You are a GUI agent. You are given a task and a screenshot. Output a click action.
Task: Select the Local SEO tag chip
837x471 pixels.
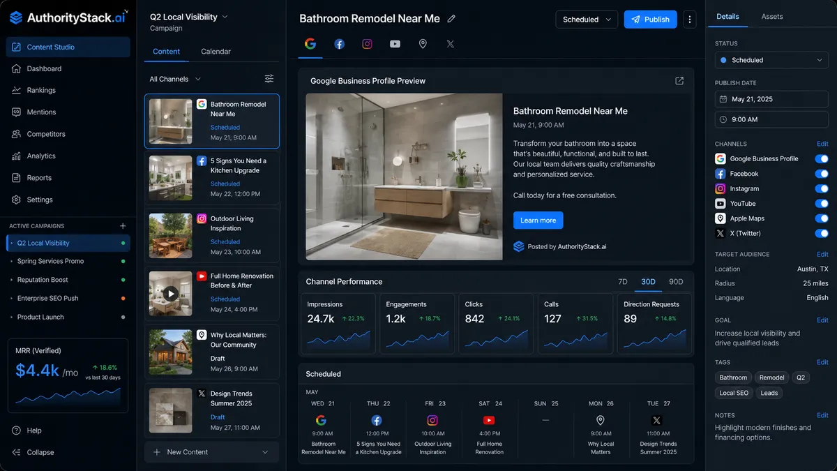[x=734, y=393]
